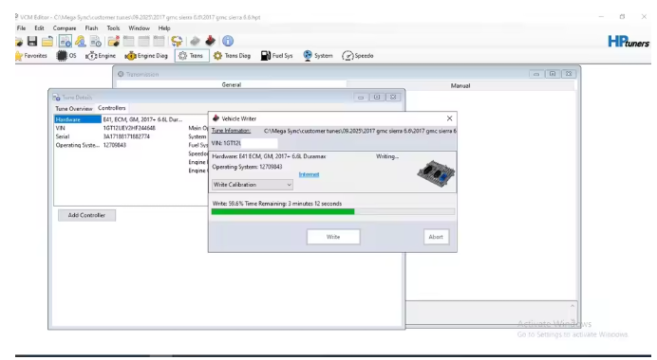The height and width of the screenshot is (360, 657).
Task: Open the Speedo gauge section
Action: coord(357,56)
